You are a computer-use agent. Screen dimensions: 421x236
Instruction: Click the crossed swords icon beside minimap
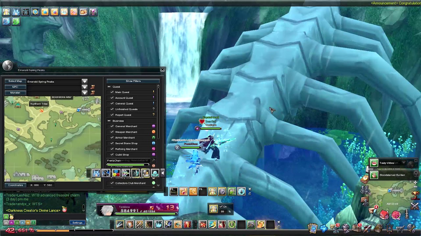click(x=415, y=206)
